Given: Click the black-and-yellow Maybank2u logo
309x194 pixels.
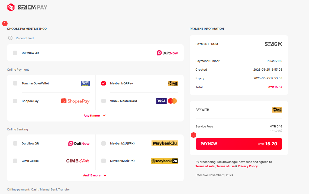Looking at the screenshot, I should [165, 161].
